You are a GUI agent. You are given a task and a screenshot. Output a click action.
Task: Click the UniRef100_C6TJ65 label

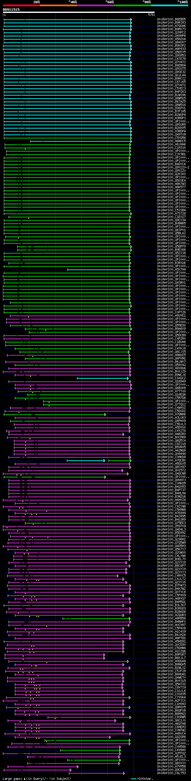click(171, 82)
